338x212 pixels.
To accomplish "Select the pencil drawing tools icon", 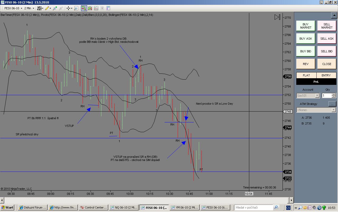I will click(47, 8).
